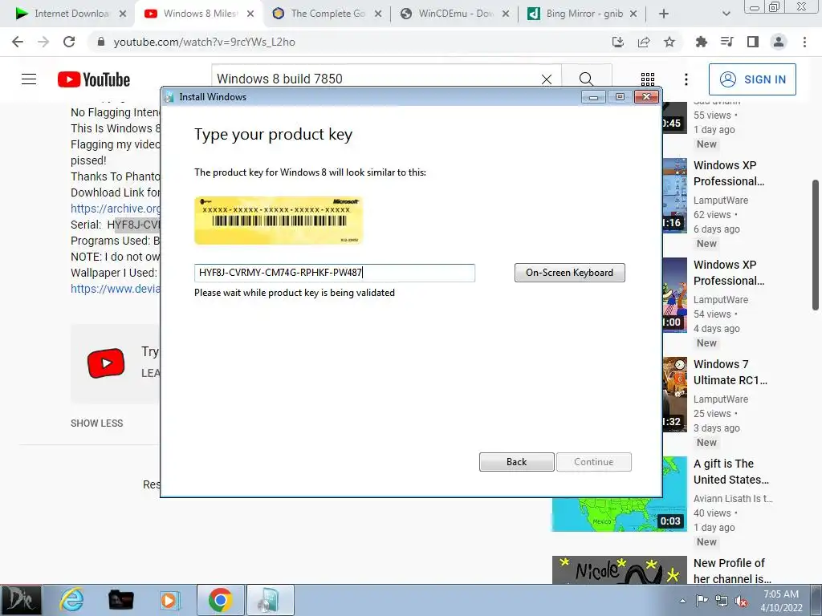Open the Chrome extensions puzzle icon
822x616 pixels.
(702, 42)
